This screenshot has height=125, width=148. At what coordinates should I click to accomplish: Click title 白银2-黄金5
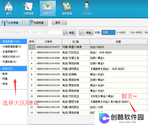(97, 63)
